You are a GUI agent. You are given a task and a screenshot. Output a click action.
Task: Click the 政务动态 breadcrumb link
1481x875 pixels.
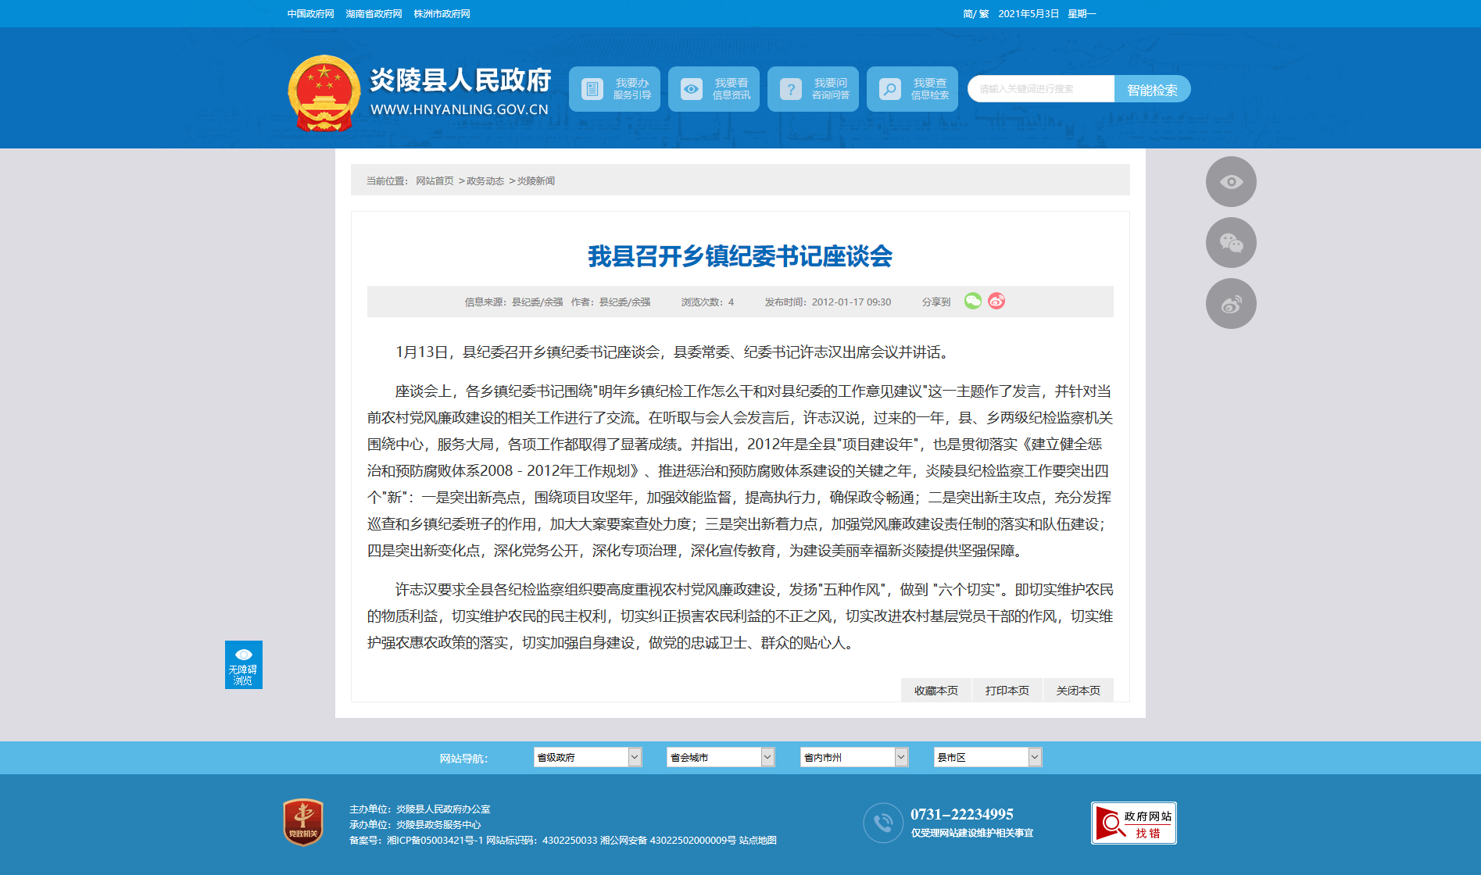coord(485,181)
